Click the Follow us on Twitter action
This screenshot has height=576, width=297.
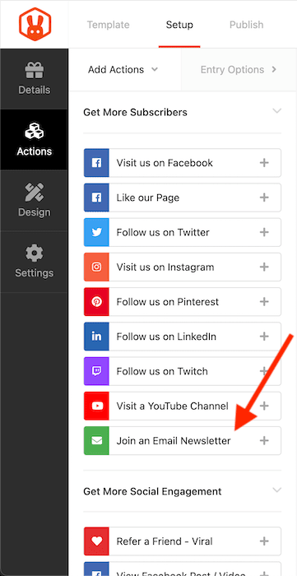(183, 232)
